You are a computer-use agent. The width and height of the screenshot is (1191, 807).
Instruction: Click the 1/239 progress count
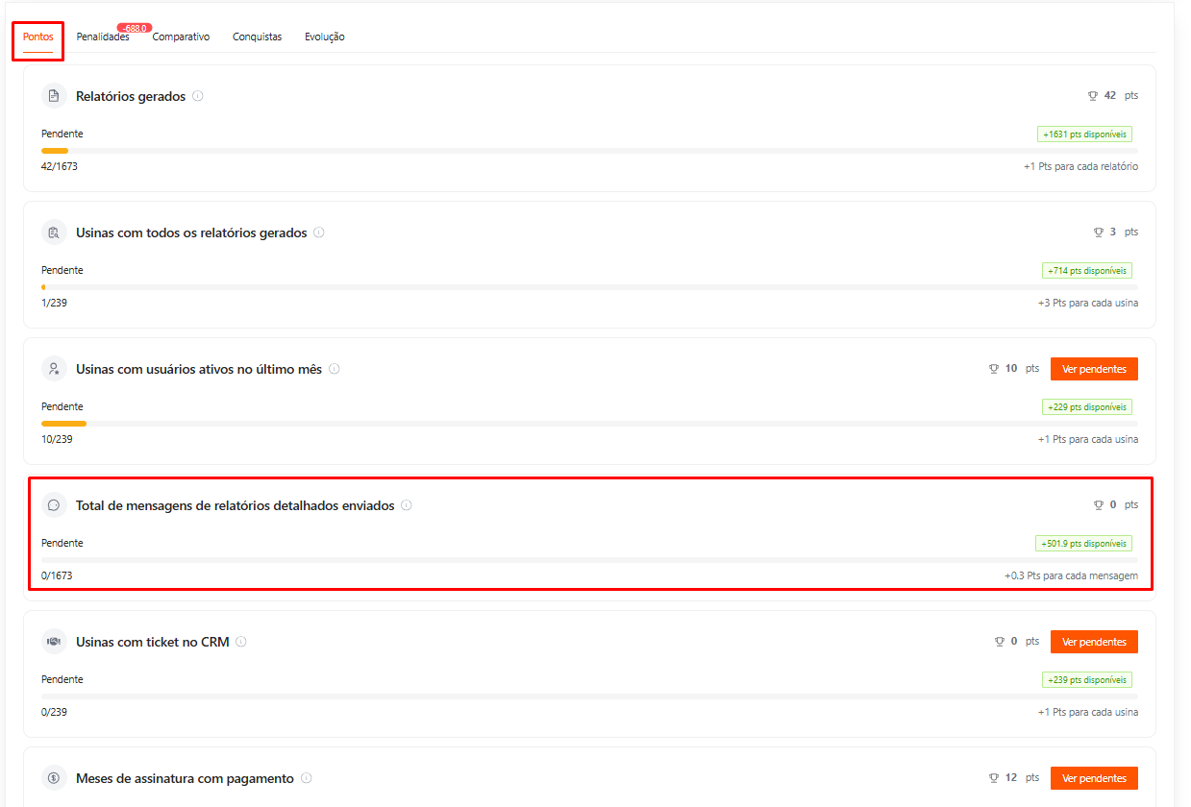pyautogui.click(x=54, y=303)
